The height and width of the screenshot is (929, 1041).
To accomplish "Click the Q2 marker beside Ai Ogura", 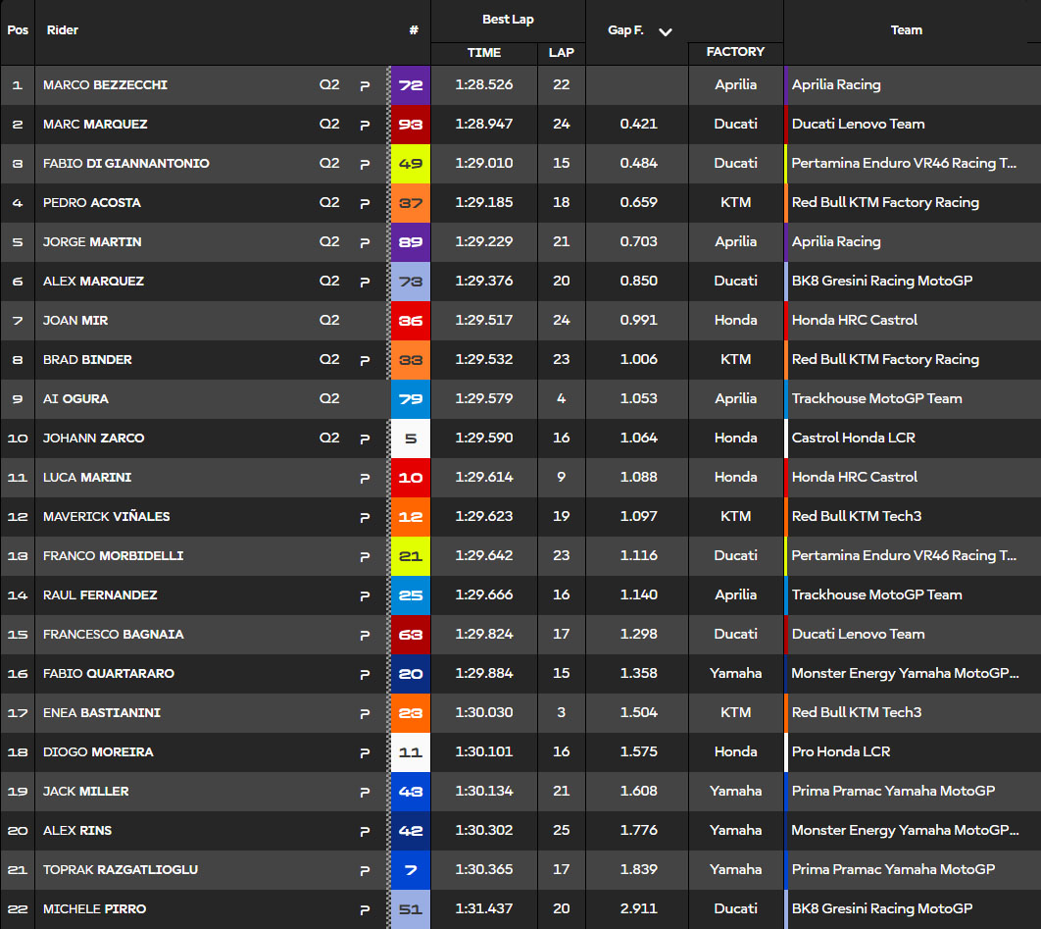I will coord(329,398).
